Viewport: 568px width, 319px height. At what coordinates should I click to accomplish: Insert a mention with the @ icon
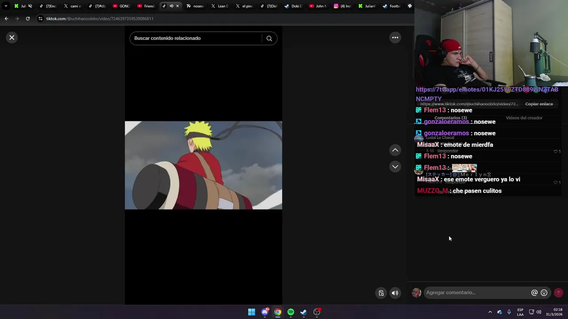[x=534, y=292]
